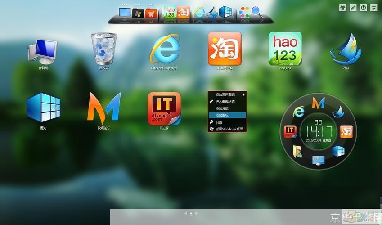Click the power button at top right

(x=364, y=8)
